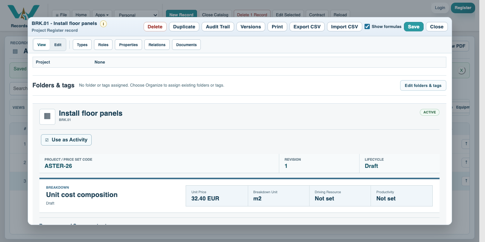485x242 pixels.
Task: Click the Contract button
Action: [x=317, y=15]
